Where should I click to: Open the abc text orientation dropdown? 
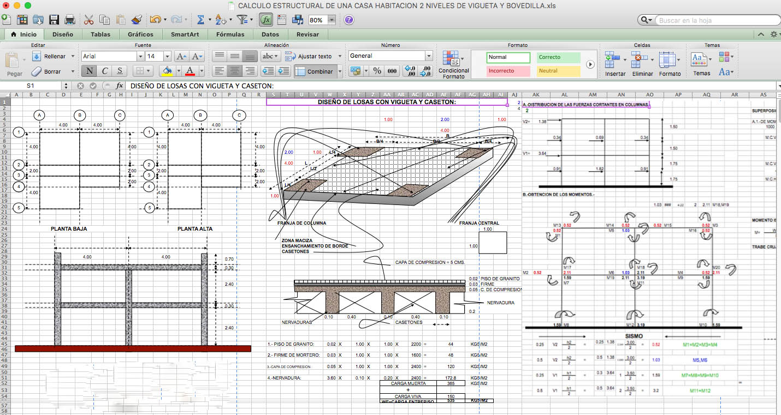click(x=270, y=56)
